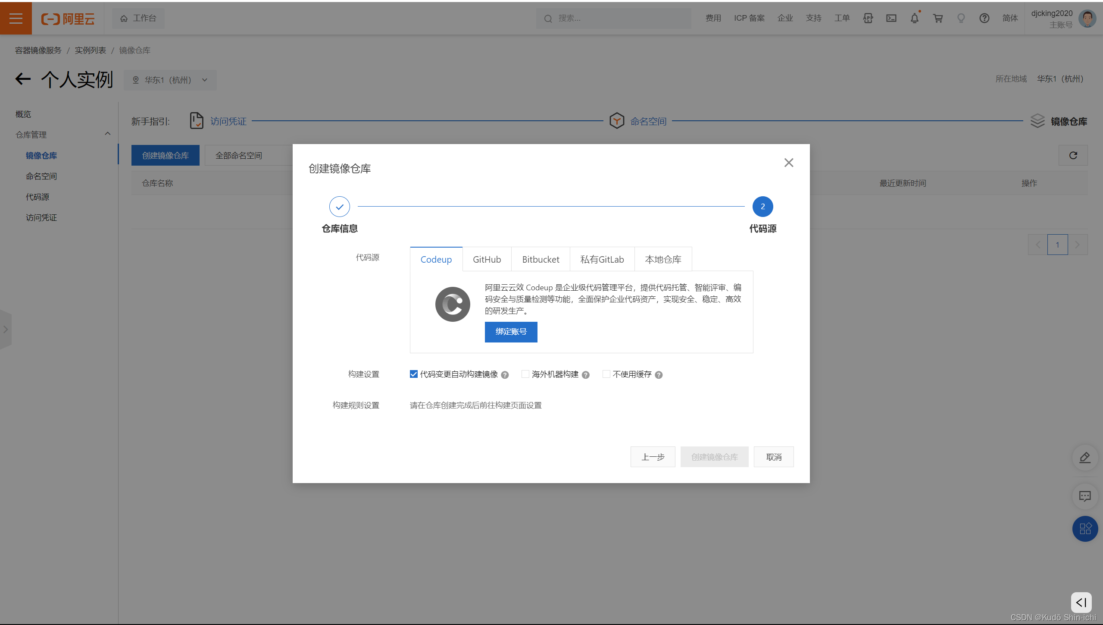Viewport: 1103px width, 625px height.
Task: Click the Codeup logo
Action: (x=453, y=304)
